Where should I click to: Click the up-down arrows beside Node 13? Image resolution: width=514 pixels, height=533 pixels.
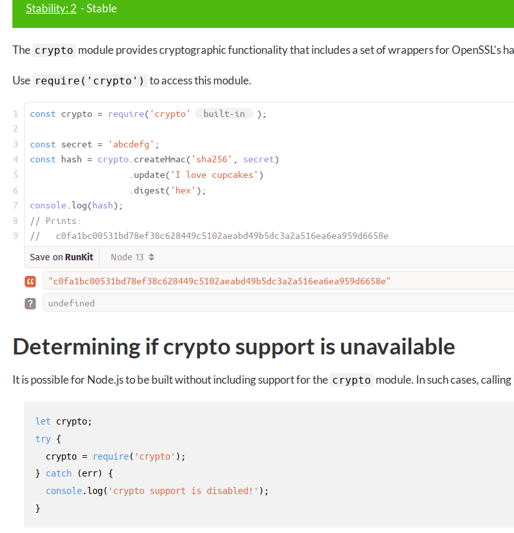[x=151, y=257]
